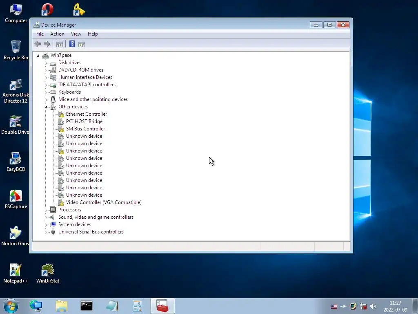Expand the Processors category
418x314 pixels.
46,210
